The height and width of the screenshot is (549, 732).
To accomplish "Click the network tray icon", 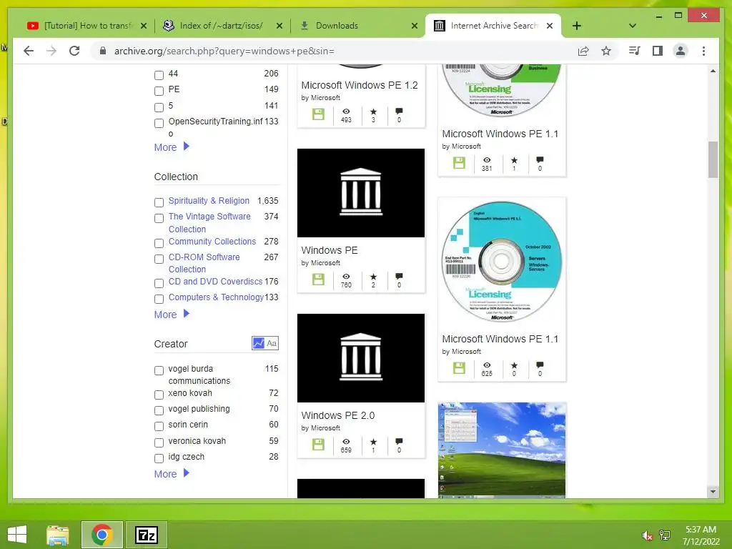I will (x=665, y=535).
